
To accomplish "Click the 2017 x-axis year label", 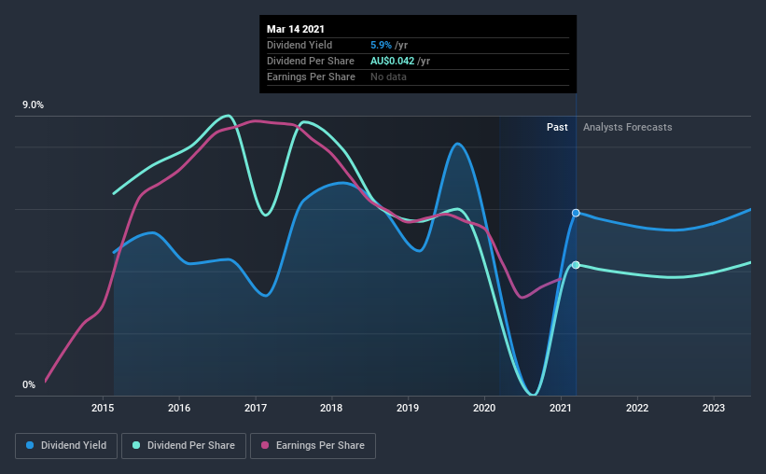I will tap(256, 408).
